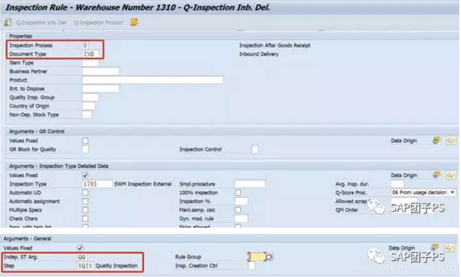Focus the Inspection % input field
The image size is (461, 277).
point(241,201)
